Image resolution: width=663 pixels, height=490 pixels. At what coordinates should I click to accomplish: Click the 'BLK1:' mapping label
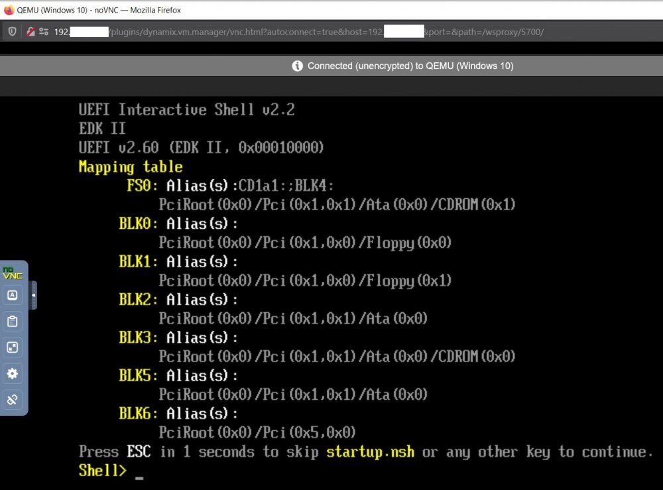[139, 261]
